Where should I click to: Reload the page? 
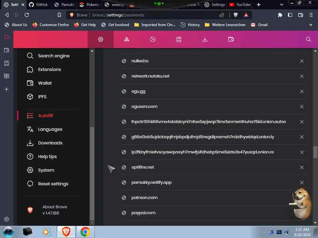tap(27, 15)
